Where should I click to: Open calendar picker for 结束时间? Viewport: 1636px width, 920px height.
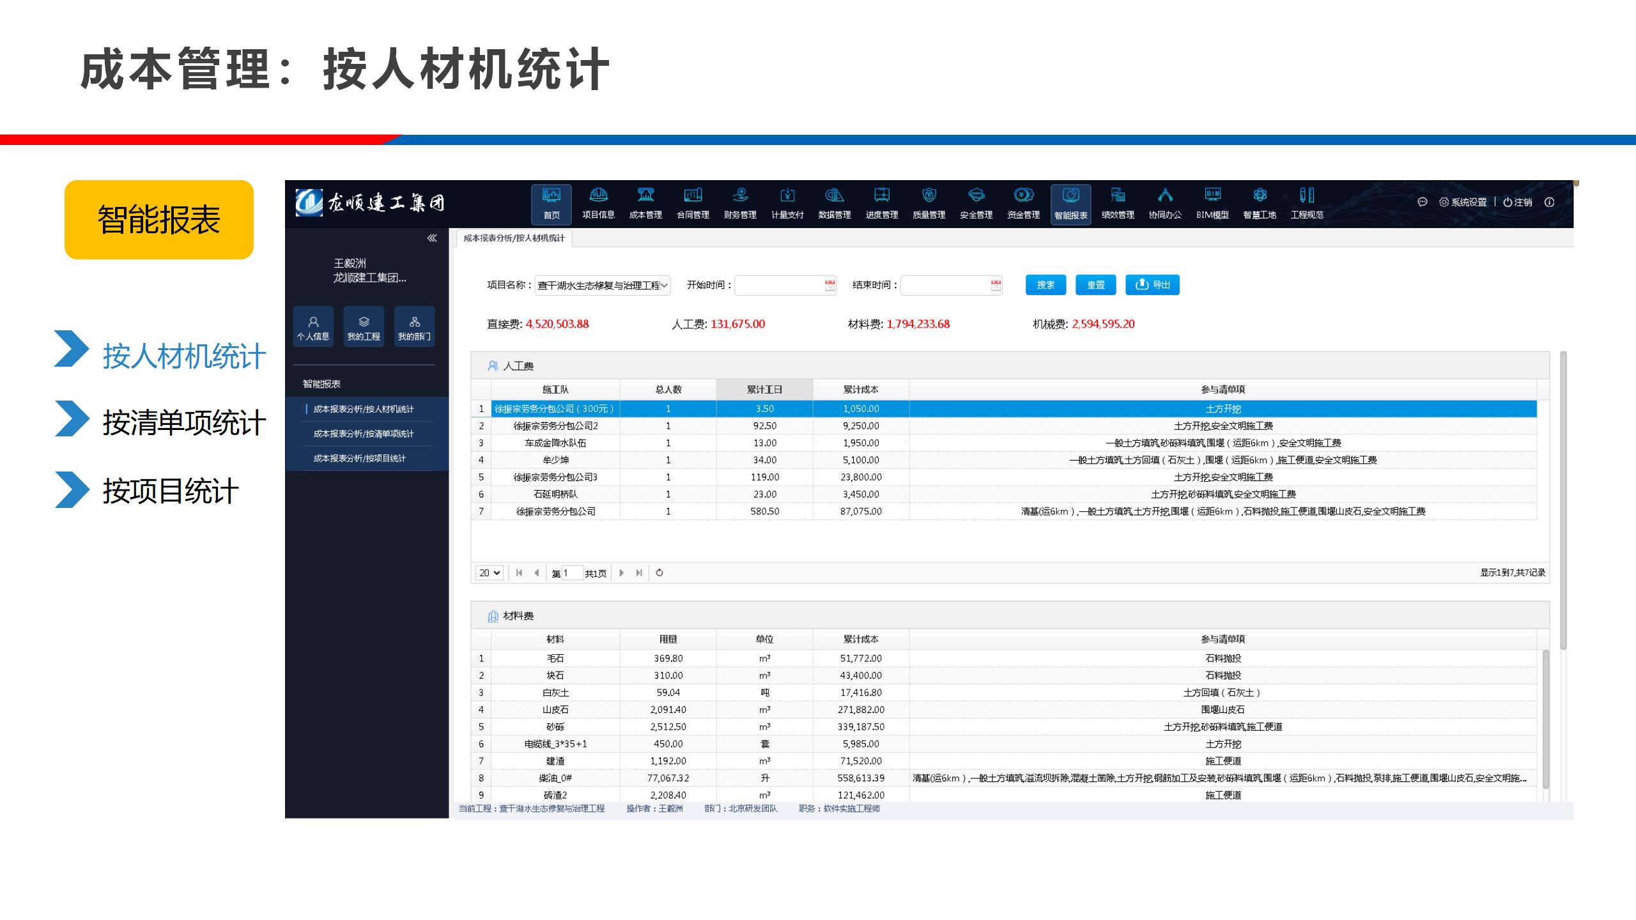[x=996, y=285]
